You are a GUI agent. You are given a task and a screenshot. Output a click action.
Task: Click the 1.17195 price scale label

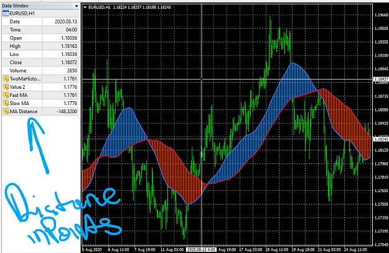point(382,231)
